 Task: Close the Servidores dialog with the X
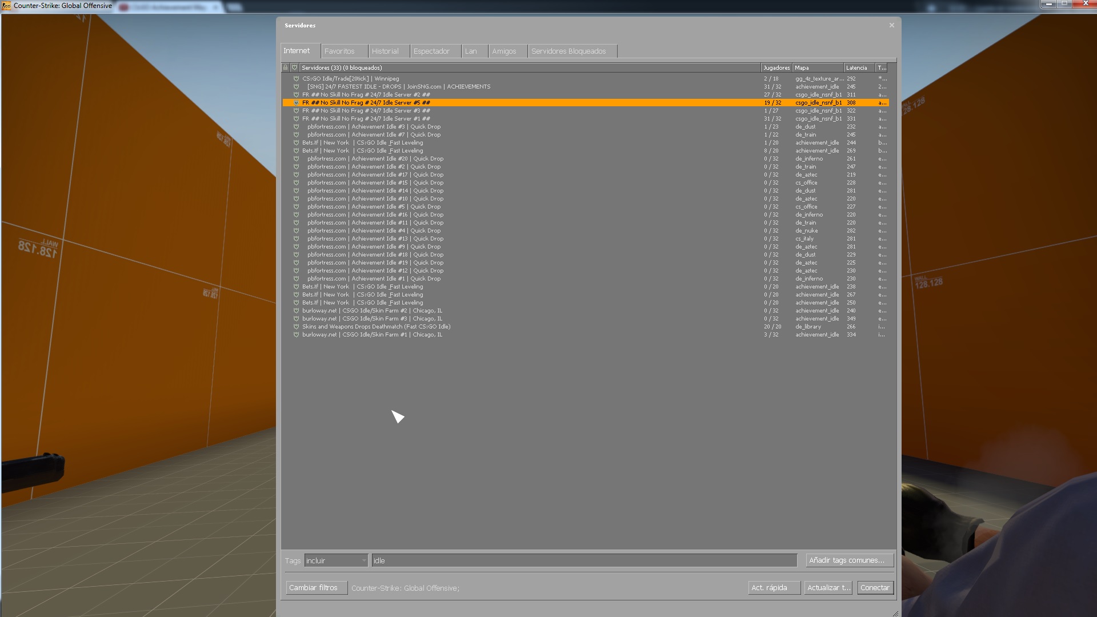tap(891, 25)
